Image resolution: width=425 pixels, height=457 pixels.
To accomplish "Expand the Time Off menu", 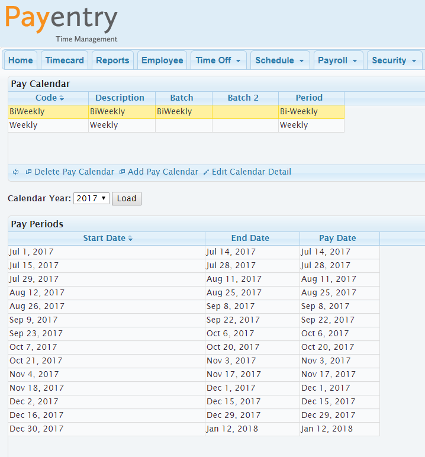I will (x=218, y=60).
